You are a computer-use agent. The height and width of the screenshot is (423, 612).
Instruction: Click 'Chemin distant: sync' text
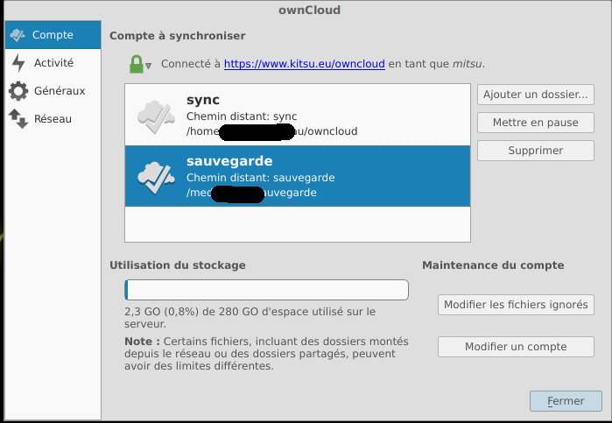[x=242, y=116]
